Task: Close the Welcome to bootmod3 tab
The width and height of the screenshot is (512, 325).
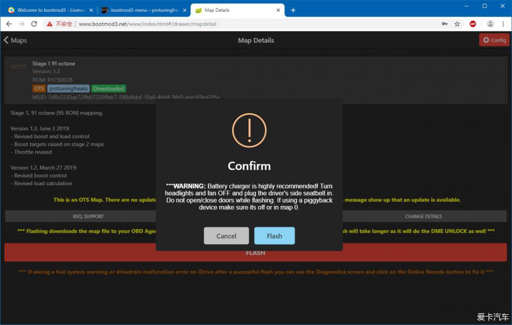Action: coord(91,10)
